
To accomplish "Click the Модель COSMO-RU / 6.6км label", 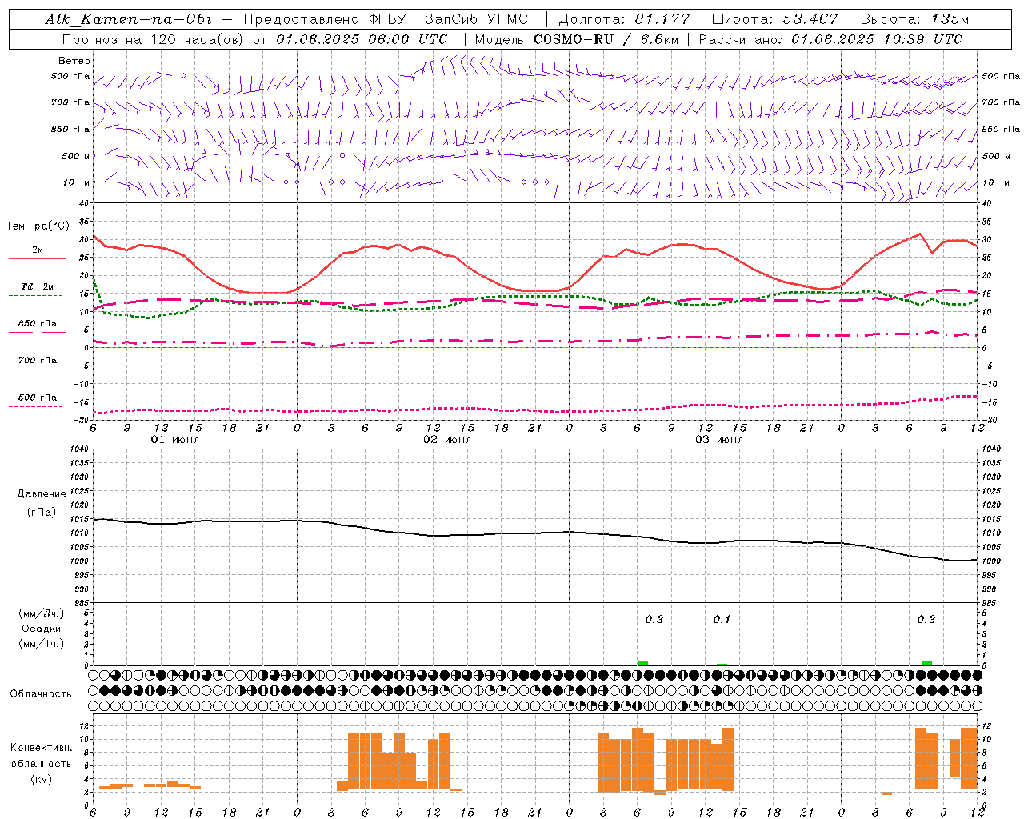I will click(x=576, y=39).
